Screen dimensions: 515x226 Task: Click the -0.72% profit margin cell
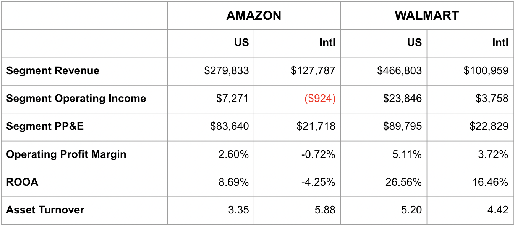[318, 154]
